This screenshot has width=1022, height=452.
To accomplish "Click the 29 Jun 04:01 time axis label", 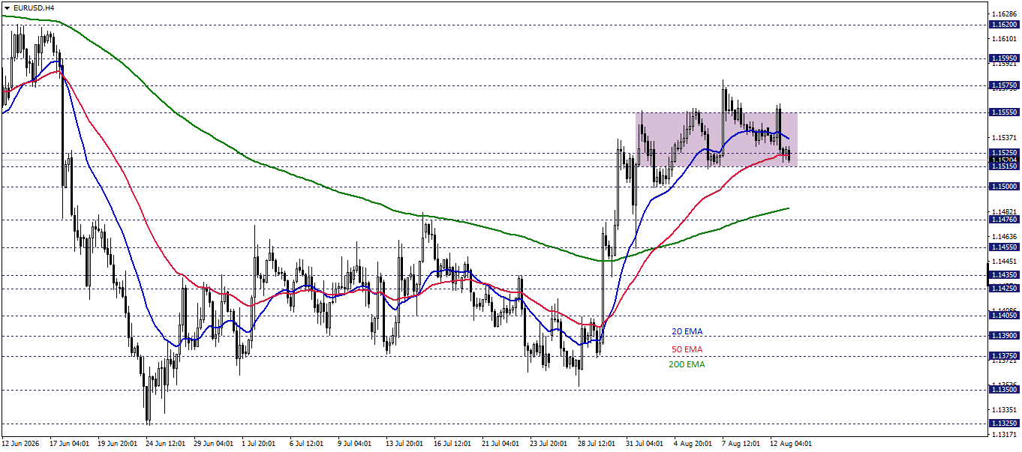I will tap(215, 444).
